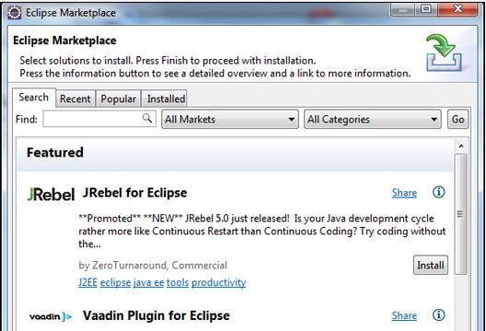Click the Share link for JRebel
The width and height of the screenshot is (486, 331).
point(404,193)
